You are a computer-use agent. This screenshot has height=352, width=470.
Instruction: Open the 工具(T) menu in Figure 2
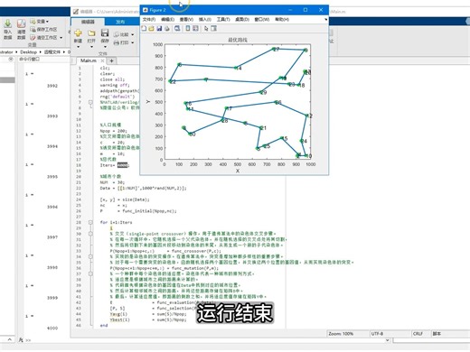(x=223, y=19)
